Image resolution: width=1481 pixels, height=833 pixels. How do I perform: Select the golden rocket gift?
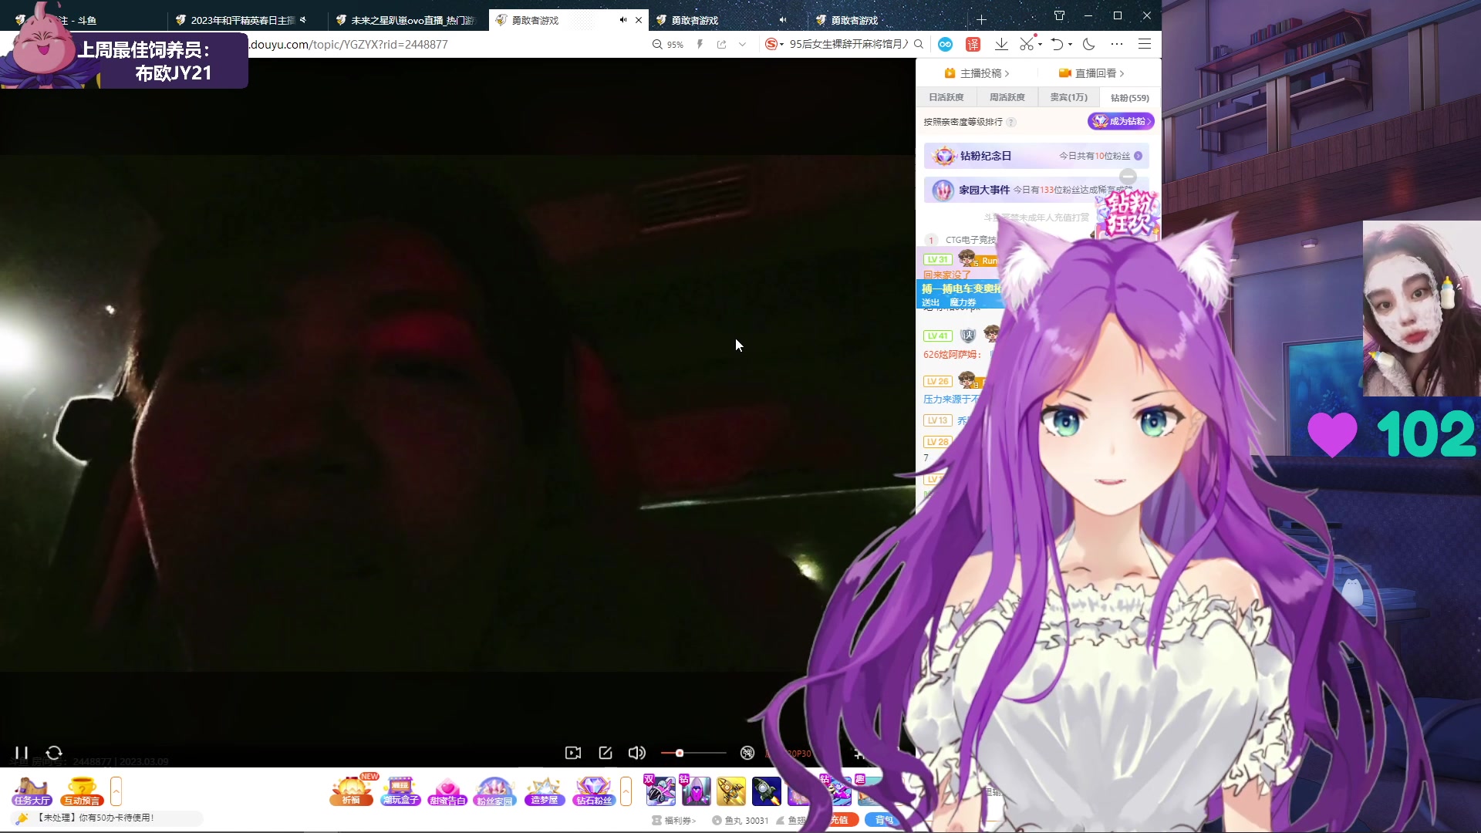pyautogui.click(x=731, y=791)
